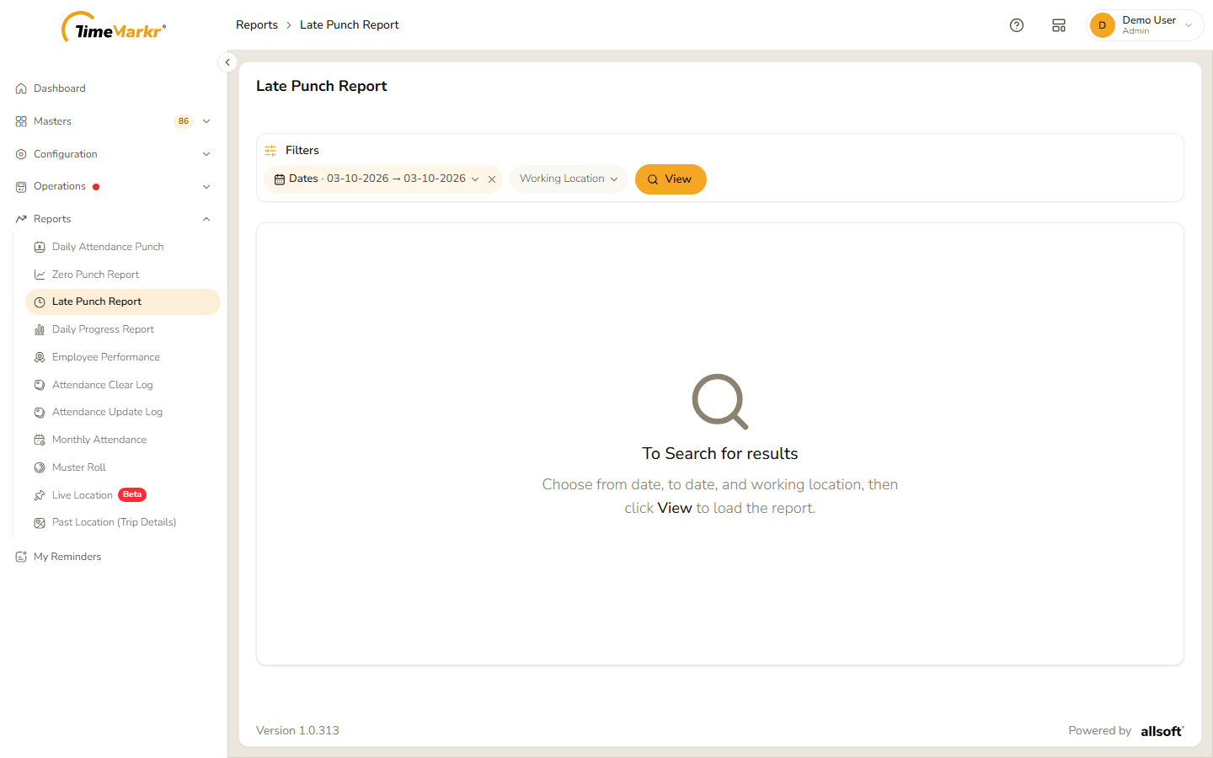Image resolution: width=1213 pixels, height=758 pixels.
Task: Click the Version 1.0.313 text
Action: [297, 731]
